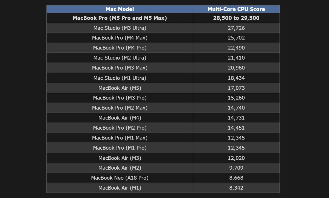Click the '14,740' score value
The image size is (329, 198).
click(236, 108)
